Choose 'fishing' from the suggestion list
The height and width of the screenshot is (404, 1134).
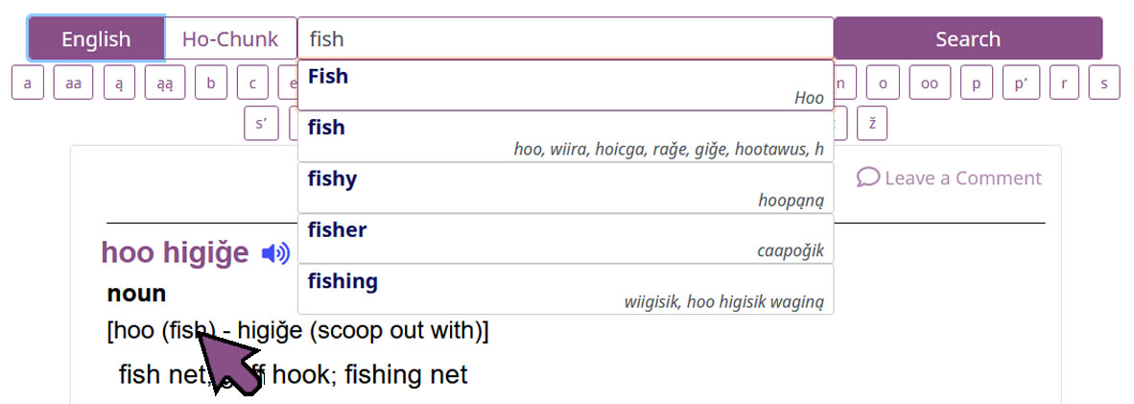(x=565, y=290)
